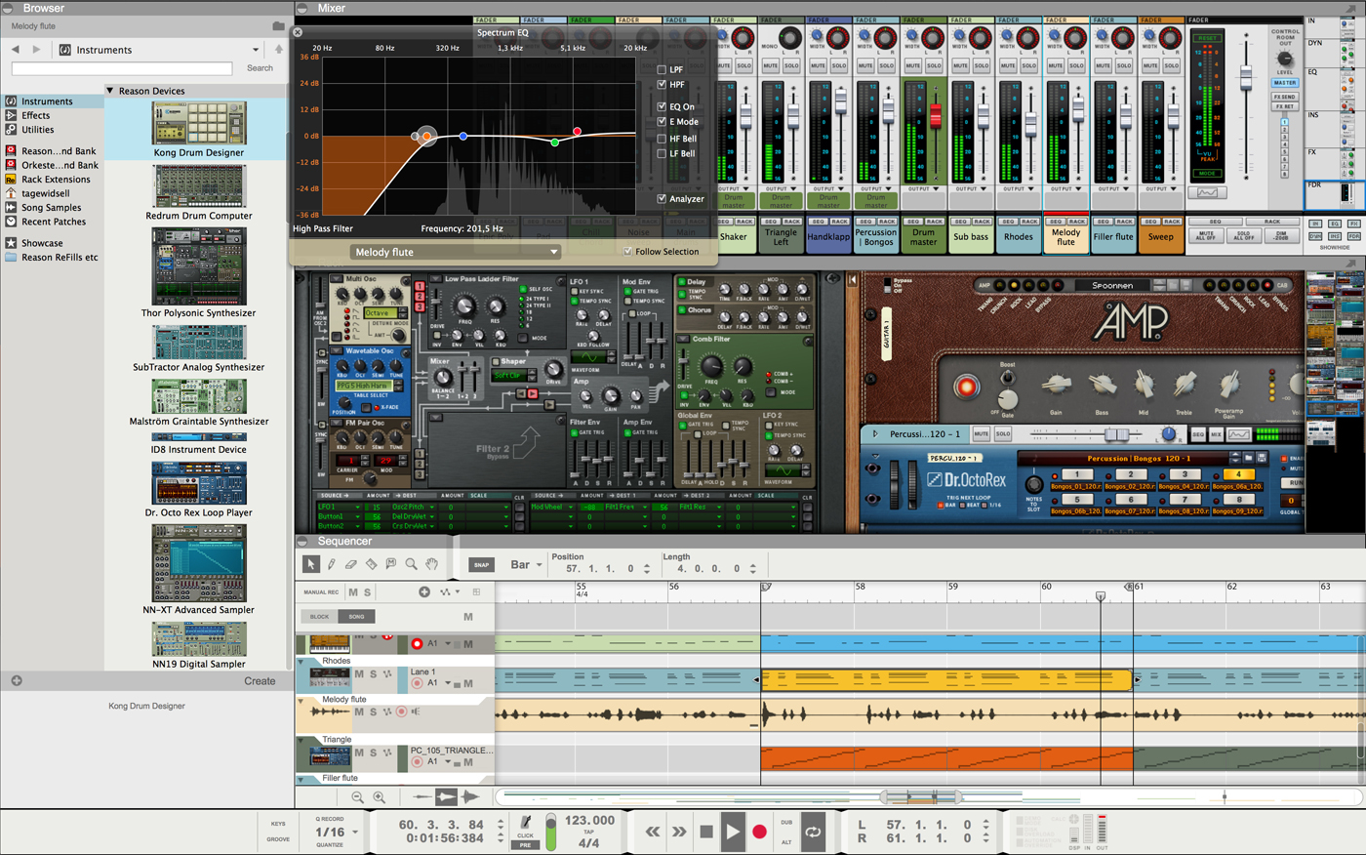1366x855 pixels.
Task: Click the rewind transport button
Action: coord(653,832)
